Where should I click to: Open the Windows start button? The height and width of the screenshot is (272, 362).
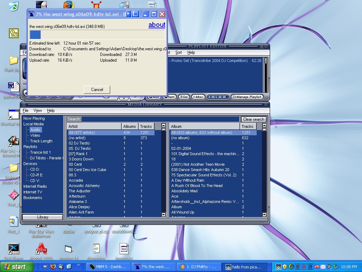pos(17,267)
